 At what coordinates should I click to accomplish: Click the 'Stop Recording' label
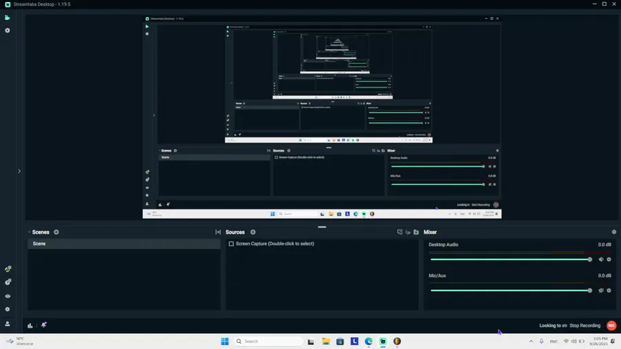[x=585, y=326]
